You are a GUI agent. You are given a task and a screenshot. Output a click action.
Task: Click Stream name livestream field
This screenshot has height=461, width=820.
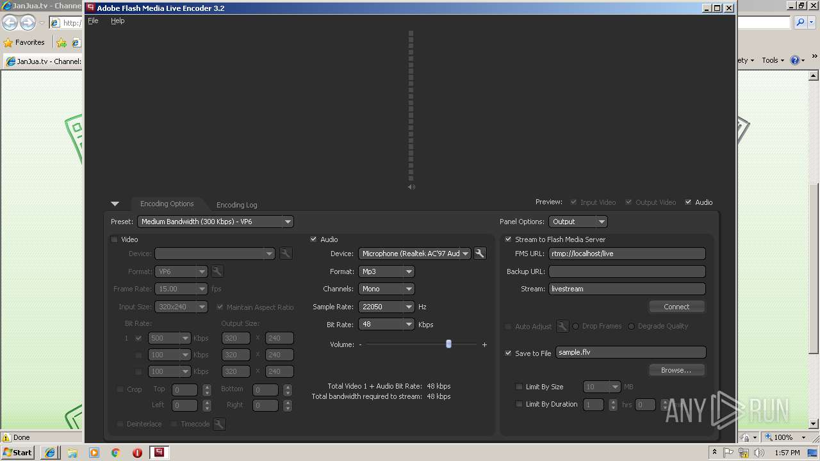click(627, 289)
